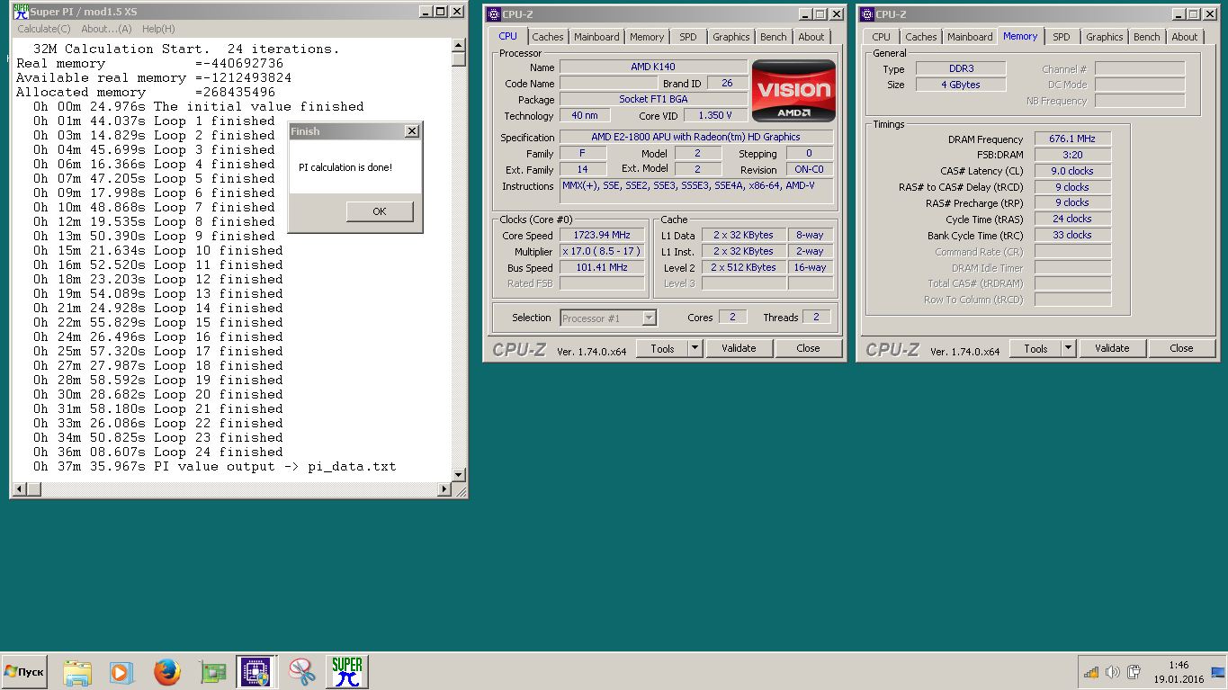This screenshot has height=690, width=1228.
Task: Click Close button in right CPU-Z window
Action: point(1181,348)
